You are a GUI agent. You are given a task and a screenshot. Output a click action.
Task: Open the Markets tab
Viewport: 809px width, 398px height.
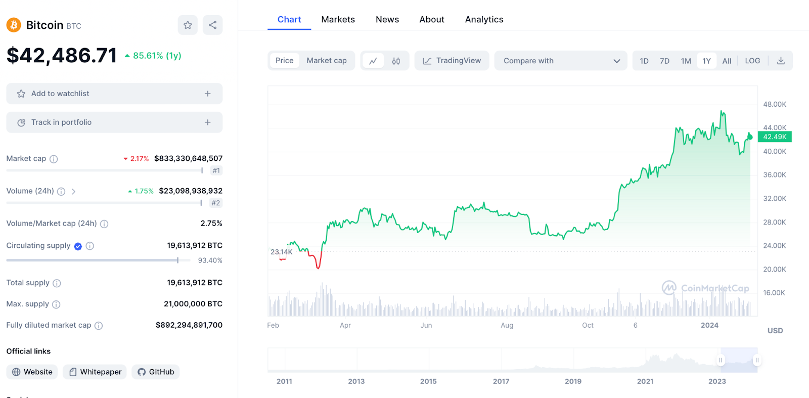point(338,19)
